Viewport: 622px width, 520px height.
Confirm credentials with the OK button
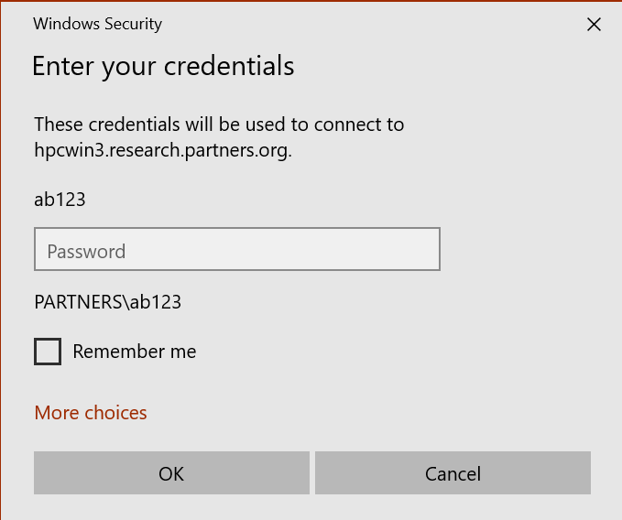(171, 472)
